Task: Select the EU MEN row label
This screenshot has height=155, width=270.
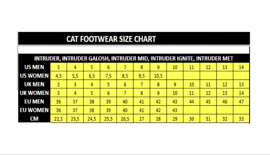Action: 34,102
